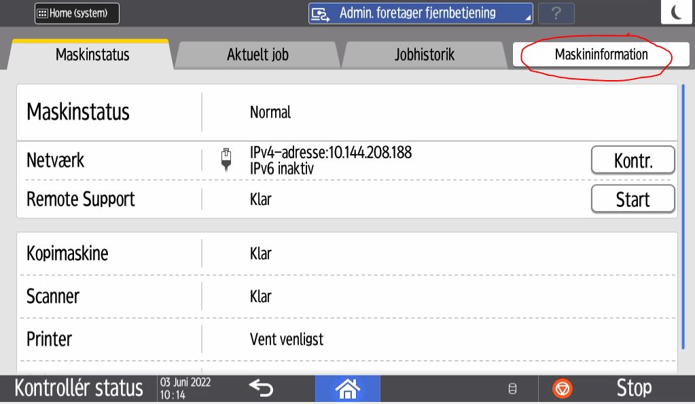Click the data-in indicator icon
The height and width of the screenshot is (404, 695).
(512, 389)
